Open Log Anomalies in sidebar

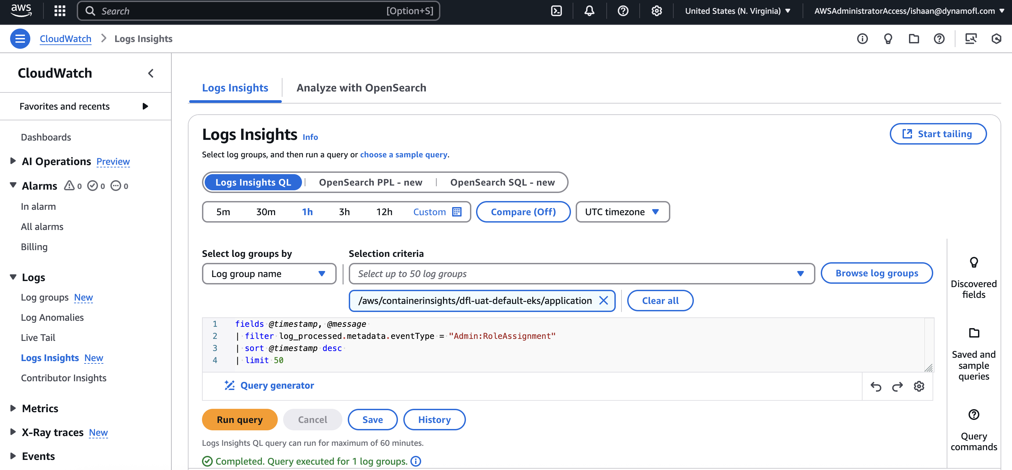click(52, 317)
